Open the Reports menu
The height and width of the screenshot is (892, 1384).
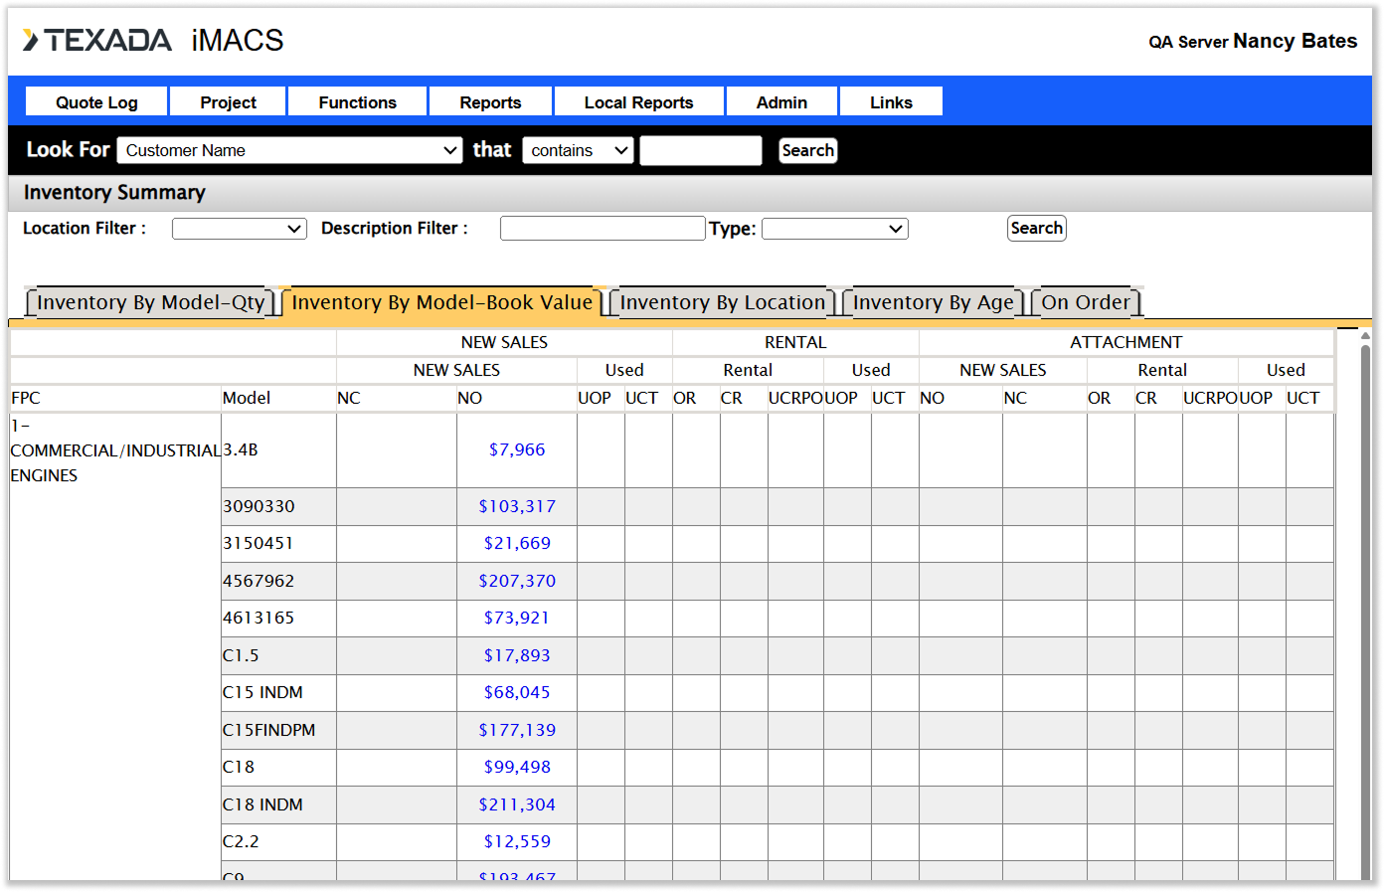[490, 102]
